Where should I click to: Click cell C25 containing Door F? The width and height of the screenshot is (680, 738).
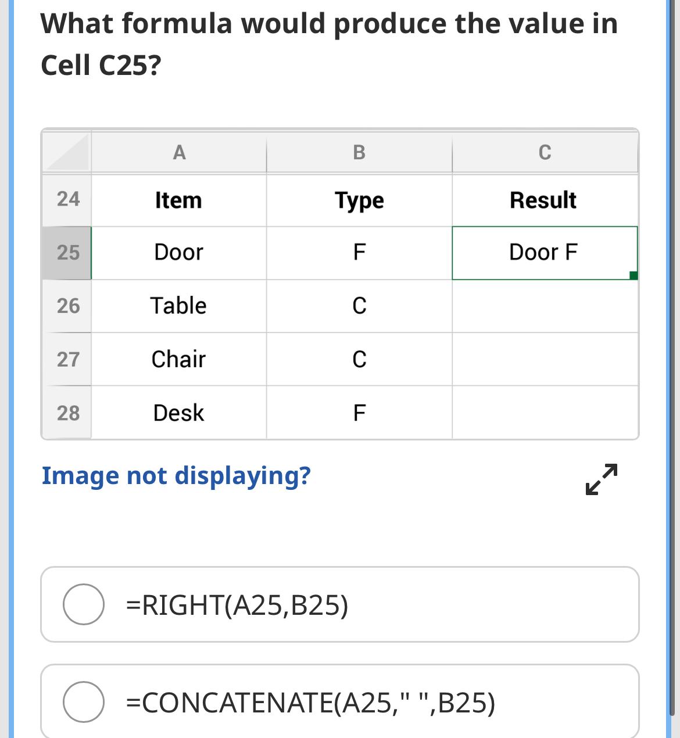coord(544,253)
